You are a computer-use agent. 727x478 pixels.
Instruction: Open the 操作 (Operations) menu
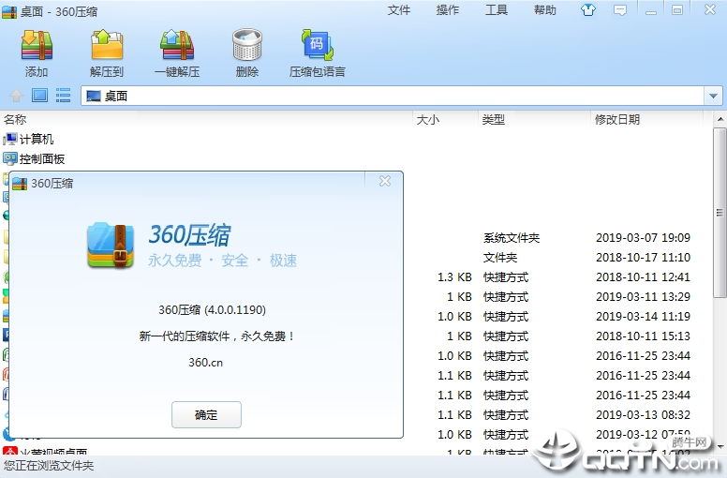(448, 10)
